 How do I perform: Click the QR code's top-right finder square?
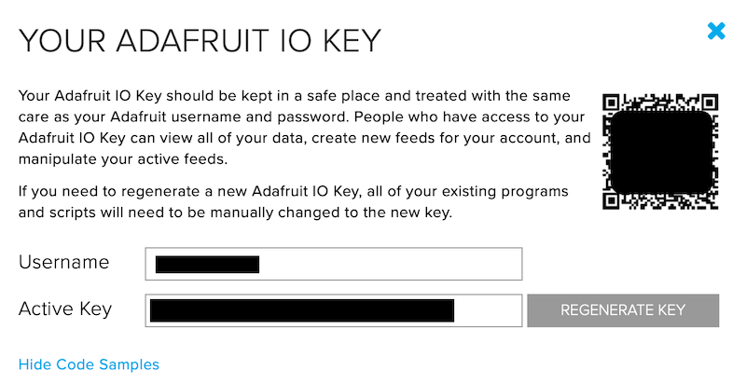pyautogui.click(x=710, y=103)
